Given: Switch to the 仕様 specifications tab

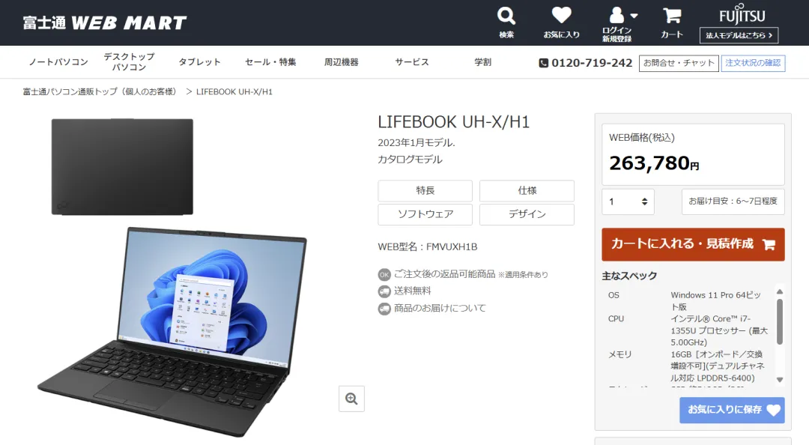Looking at the screenshot, I should pyautogui.click(x=527, y=190).
